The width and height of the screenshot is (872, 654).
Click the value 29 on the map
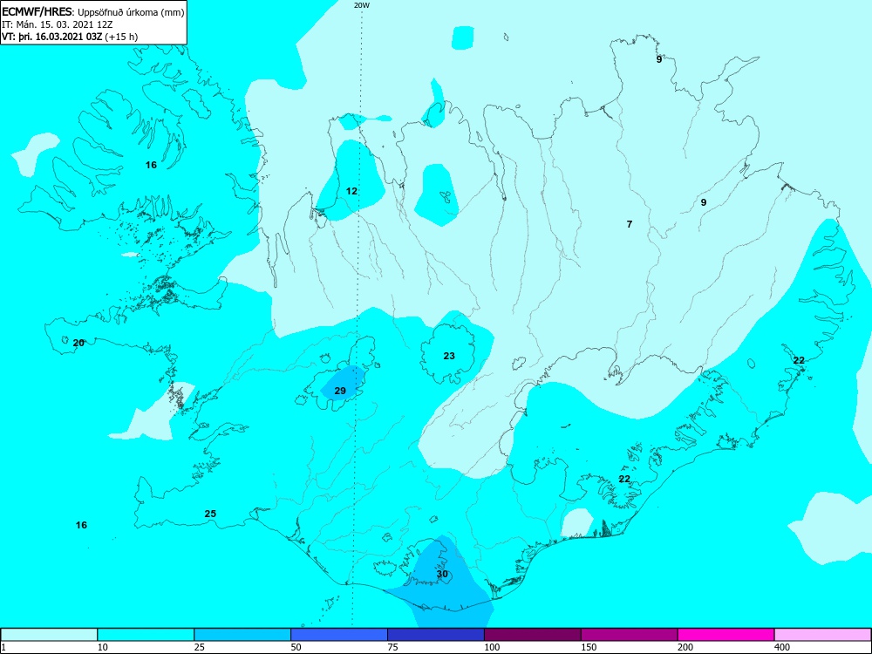(340, 391)
